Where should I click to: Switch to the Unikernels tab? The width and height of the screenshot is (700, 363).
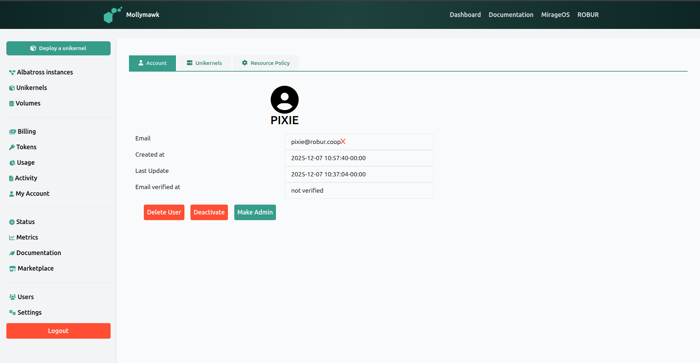pos(204,63)
